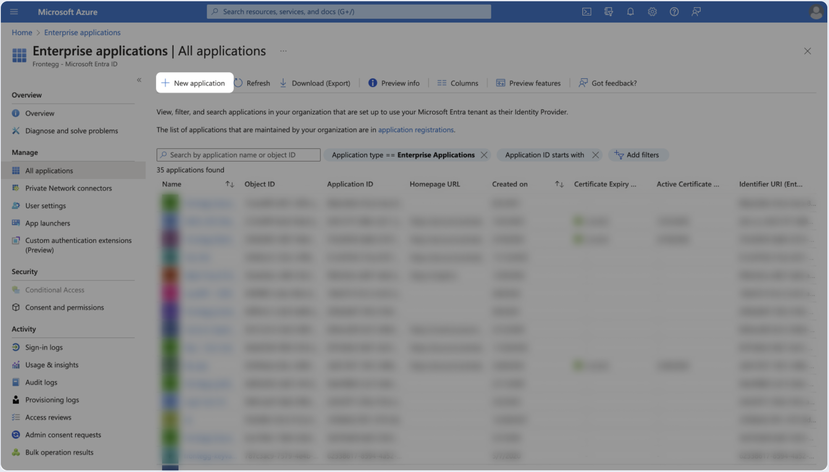The image size is (829, 472).
Task: Sort by the Name column arrows
Action: pyautogui.click(x=229, y=184)
